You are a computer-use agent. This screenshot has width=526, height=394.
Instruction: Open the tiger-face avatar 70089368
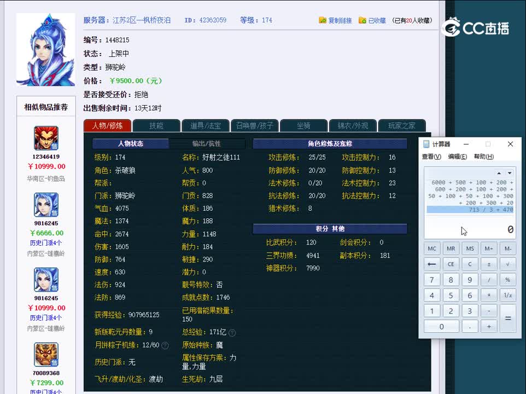[x=46, y=355]
